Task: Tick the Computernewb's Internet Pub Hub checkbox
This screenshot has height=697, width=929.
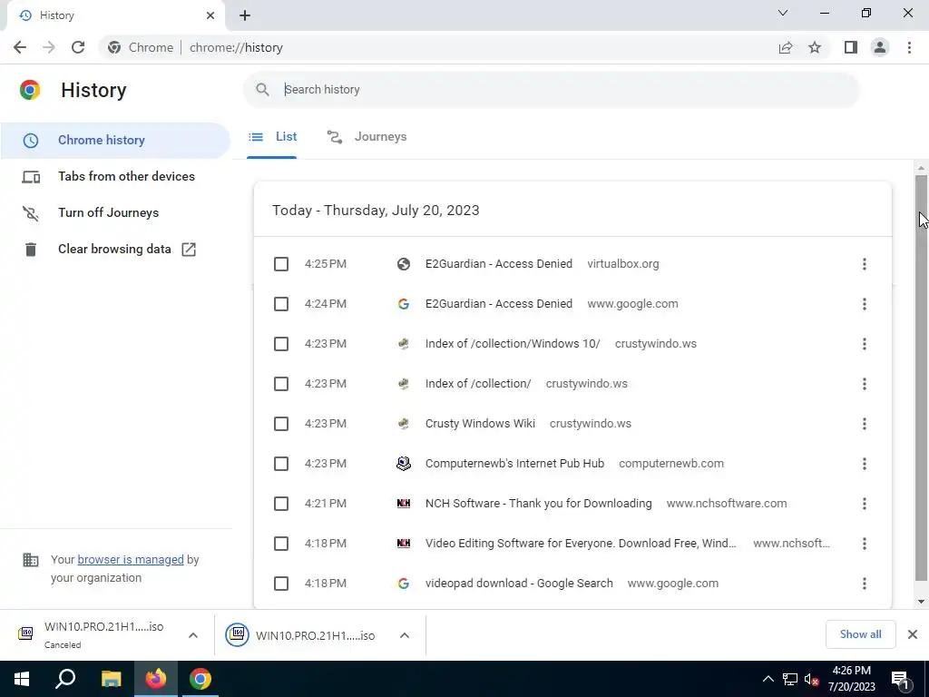Action: coord(281,464)
